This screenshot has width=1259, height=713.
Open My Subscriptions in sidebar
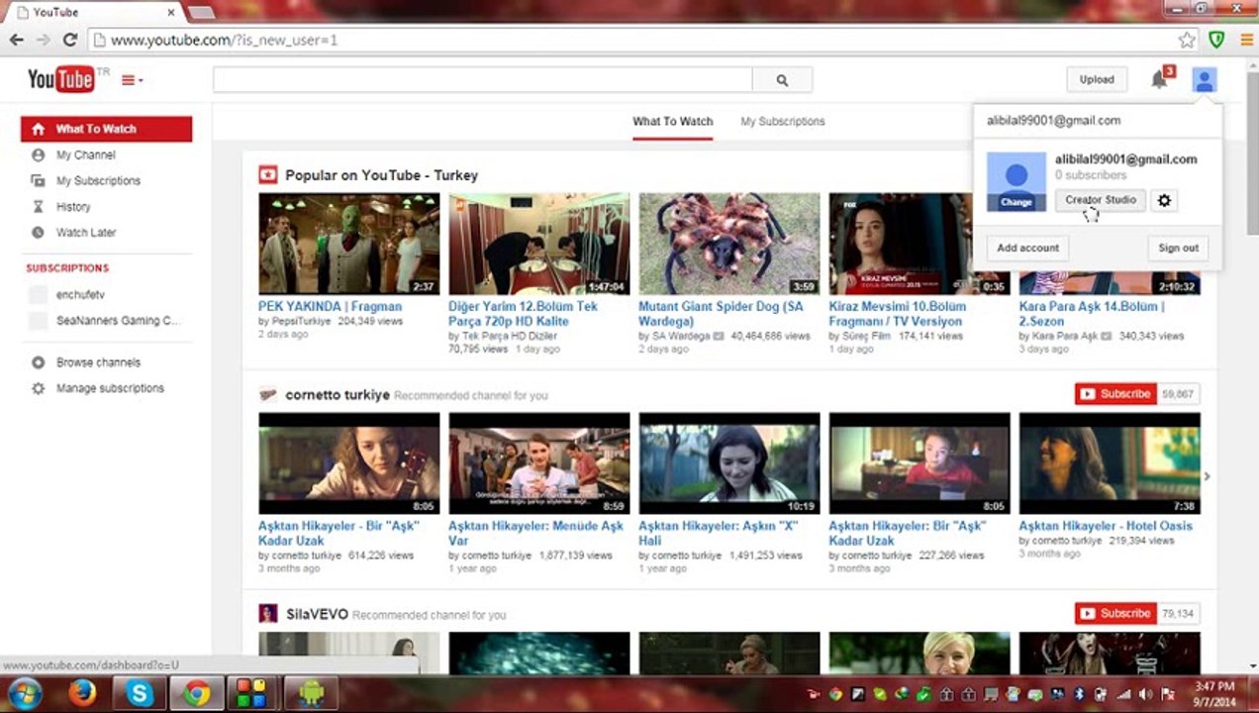click(x=98, y=180)
